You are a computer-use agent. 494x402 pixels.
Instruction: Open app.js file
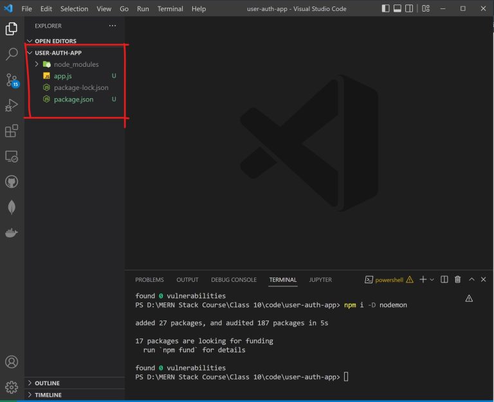pos(75,76)
